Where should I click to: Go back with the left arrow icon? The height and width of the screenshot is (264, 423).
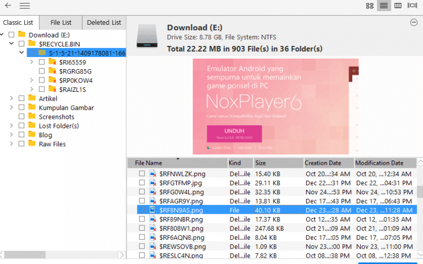(x=8, y=5)
